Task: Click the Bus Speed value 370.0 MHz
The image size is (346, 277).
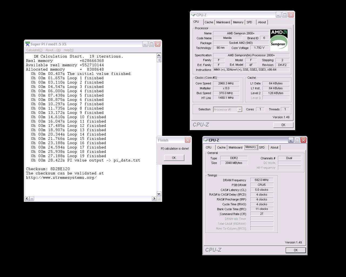Action: pos(226,93)
